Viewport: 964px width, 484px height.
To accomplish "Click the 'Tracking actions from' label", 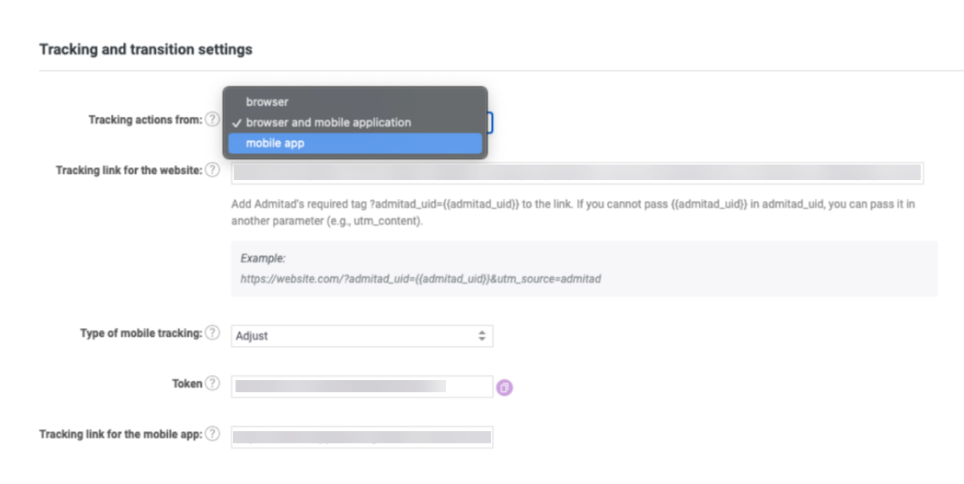I will click(x=145, y=119).
